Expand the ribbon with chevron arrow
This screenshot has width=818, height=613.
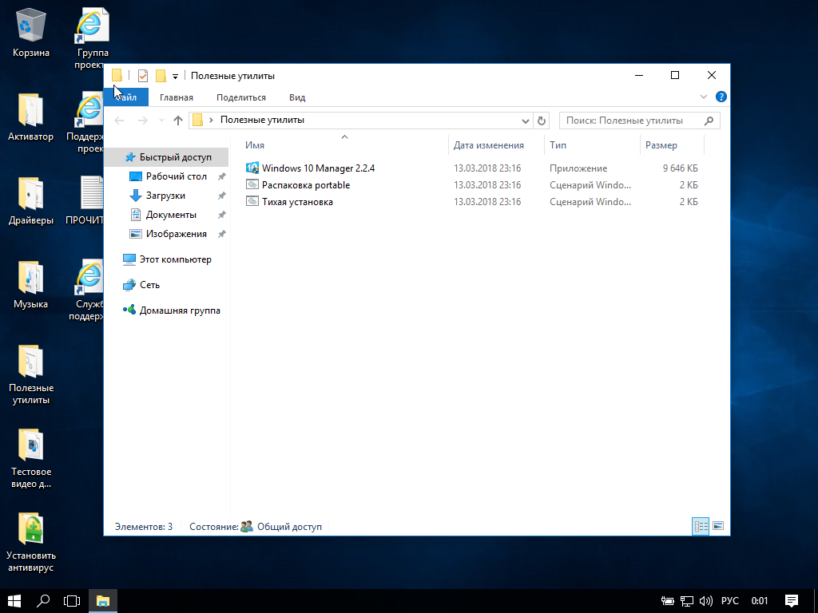(x=704, y=97)
